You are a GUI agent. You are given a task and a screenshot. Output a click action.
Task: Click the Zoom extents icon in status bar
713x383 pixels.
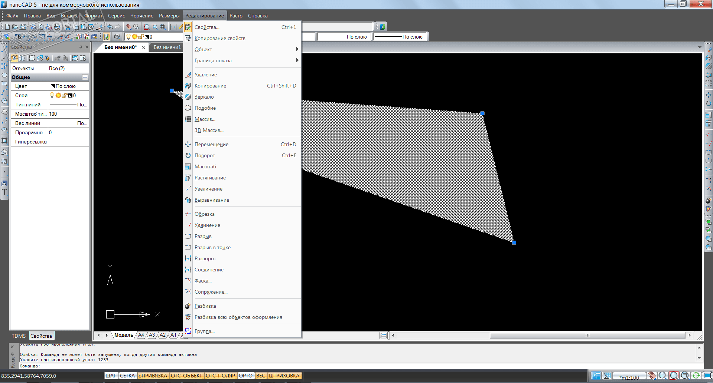(x=685, y=376)
